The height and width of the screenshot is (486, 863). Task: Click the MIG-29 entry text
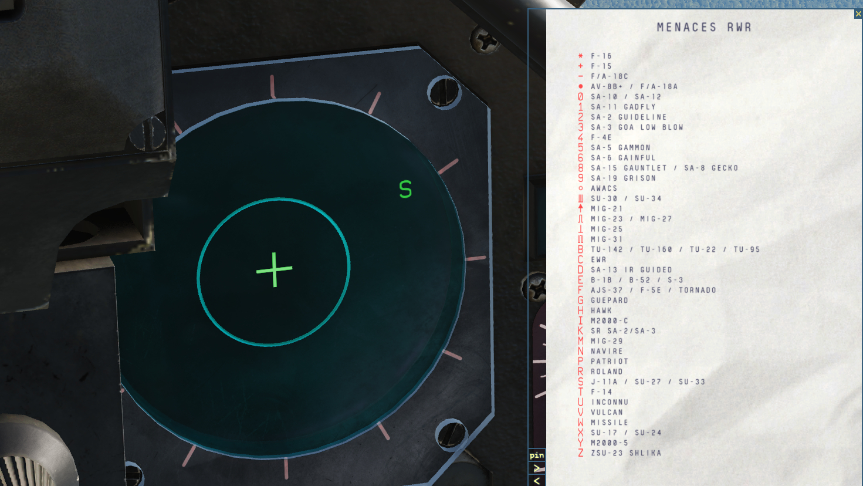click(607, 341)
